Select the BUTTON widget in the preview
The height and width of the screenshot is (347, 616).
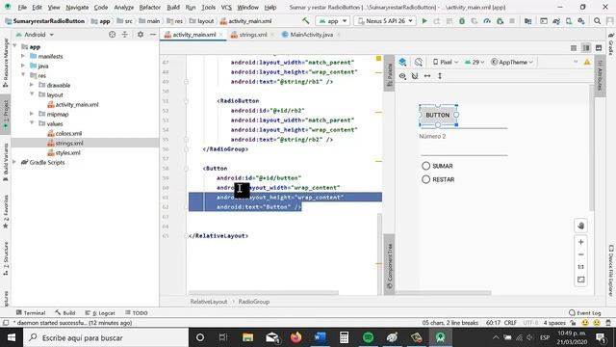pos(438,115)
